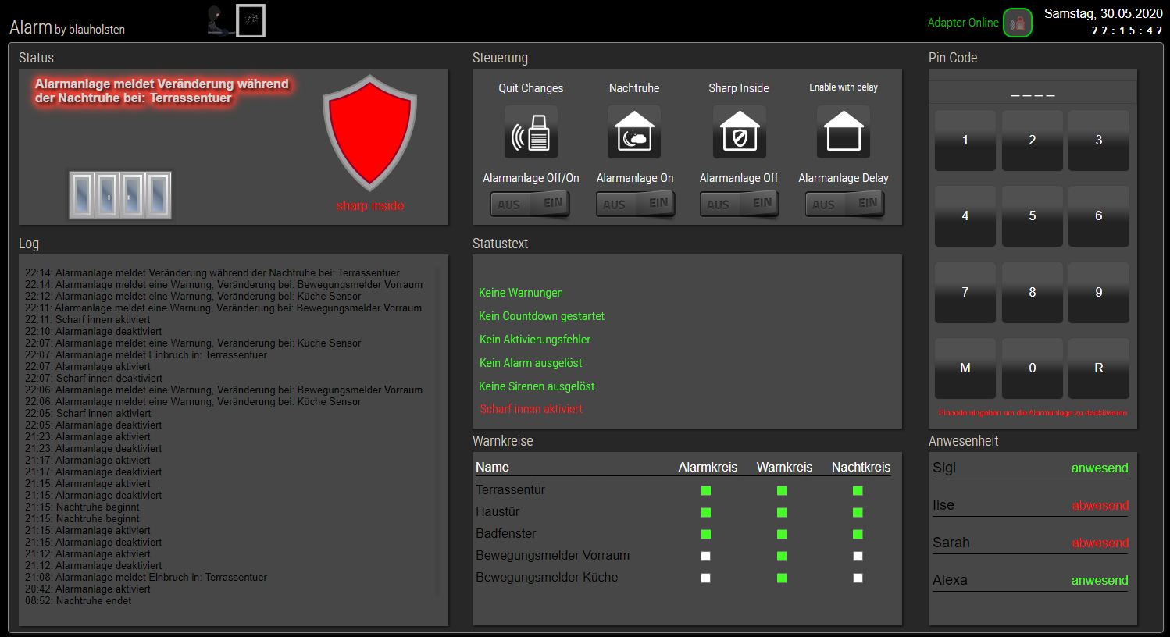Viewport: 1170px width, 637px height.
Task: Tap pin pad key 2
Action: pyautogui.click(x=1033, y=141)
